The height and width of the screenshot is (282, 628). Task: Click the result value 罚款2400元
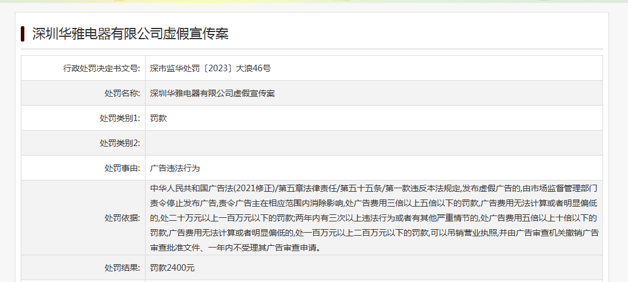click(172, 268)
